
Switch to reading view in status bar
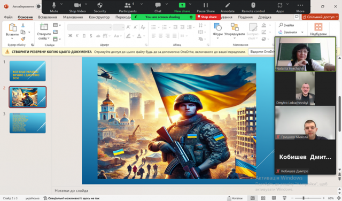[x=274, y=198]
